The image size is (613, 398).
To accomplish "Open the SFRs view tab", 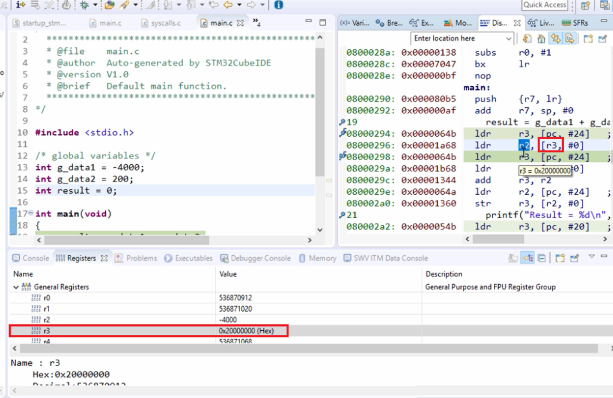I will tap(575, 23).
